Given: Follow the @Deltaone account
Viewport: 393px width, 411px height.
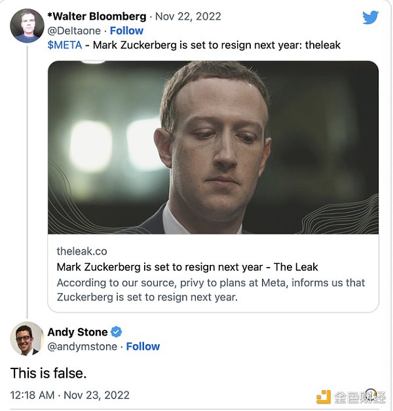Looking at the screenshot, I should pyautogui.click(x=126, y=31).
